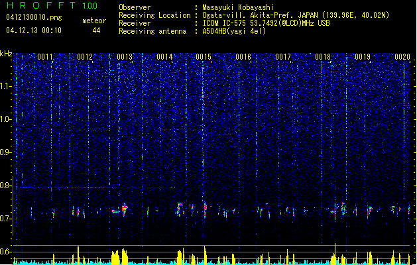This screenshot has height=265, width=417.
Task: Click the Receiver ICOM IC-575 value
Action: [x=266, y=23]
